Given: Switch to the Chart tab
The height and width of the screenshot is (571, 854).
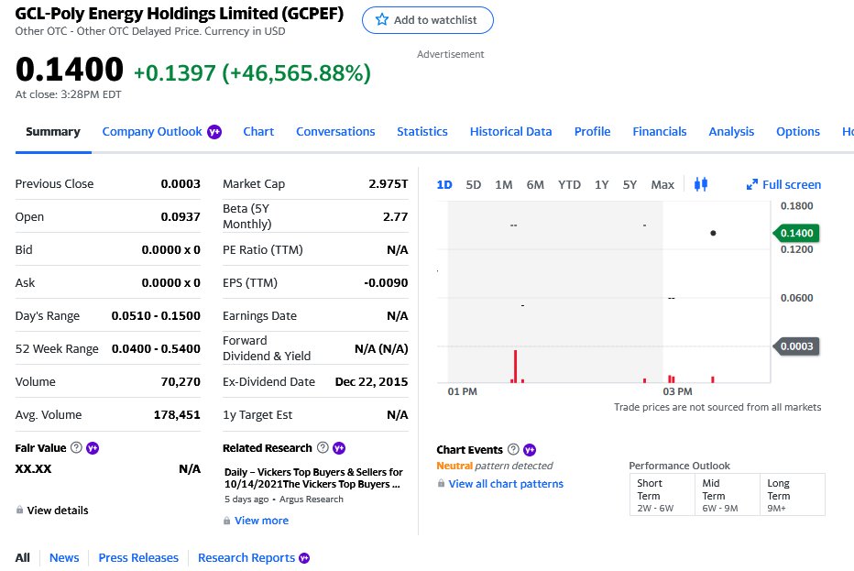Looking at the screenshot, I should pyautogui.click(x=258, y=132).
